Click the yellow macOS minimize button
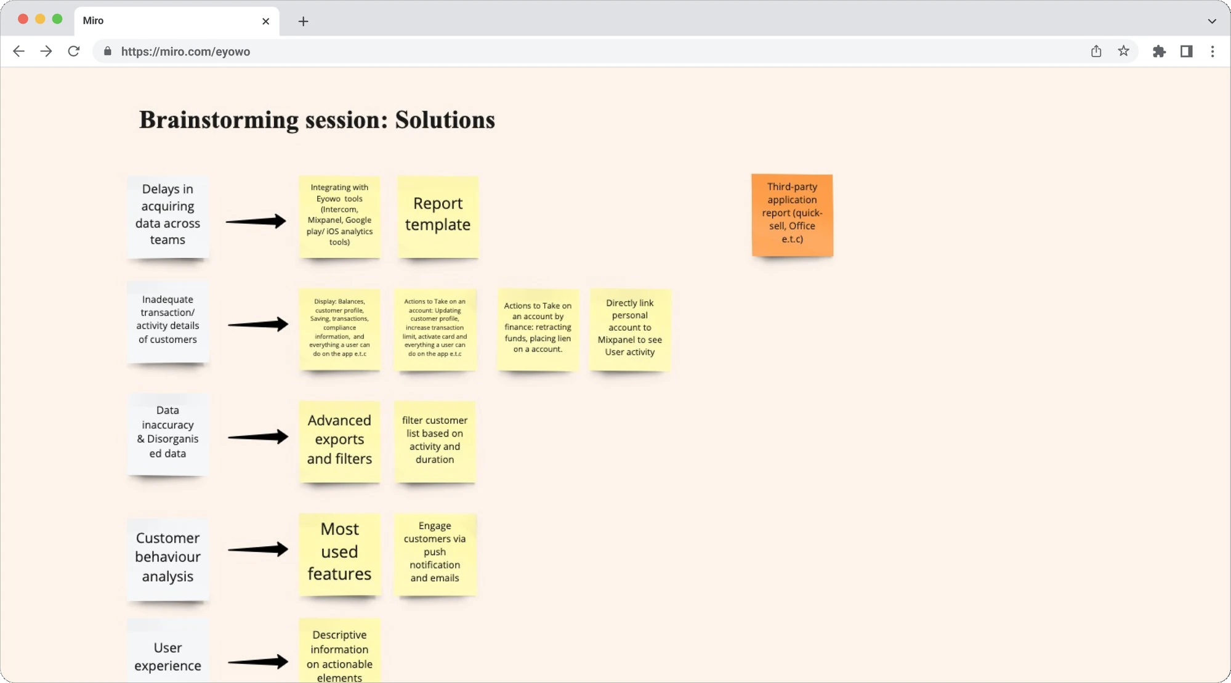The height and width of the screenshot is (683, 1231). click(x=40, y=19)
